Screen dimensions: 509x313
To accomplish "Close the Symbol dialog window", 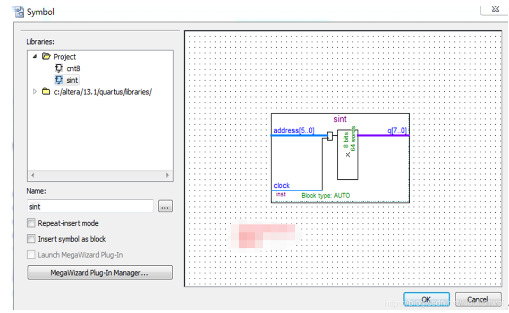I will pos(495,9).
